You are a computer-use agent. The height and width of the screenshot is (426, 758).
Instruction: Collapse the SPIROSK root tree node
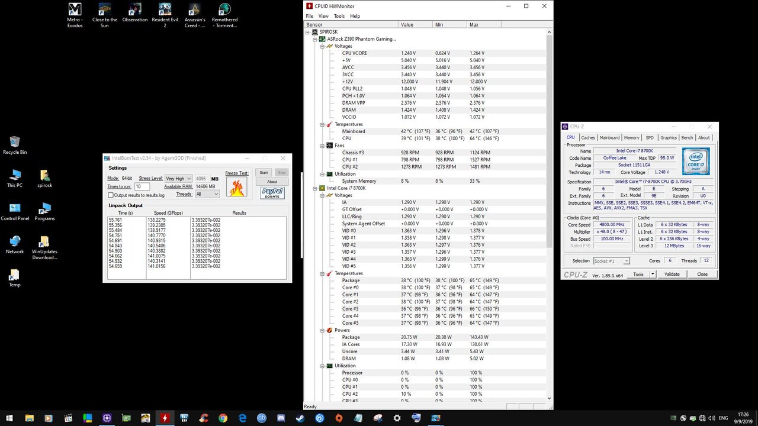pyautogui.click(x=308, y=32)
